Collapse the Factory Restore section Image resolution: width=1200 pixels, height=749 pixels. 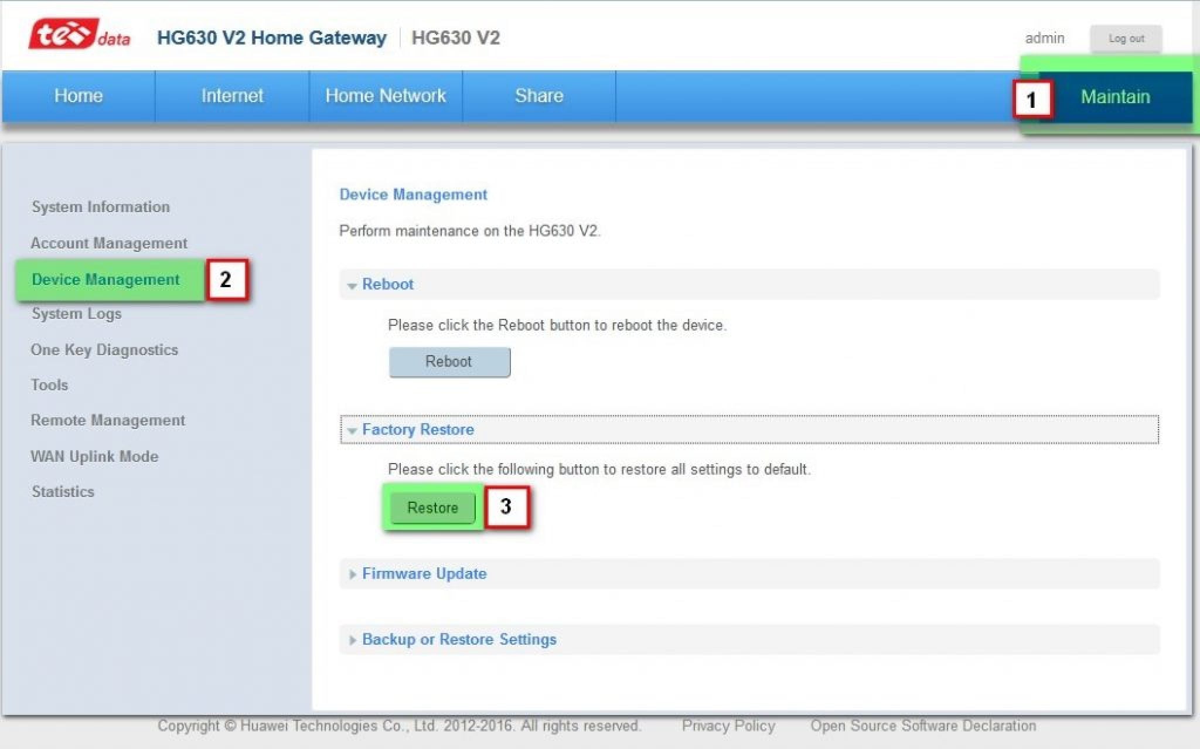coord(417,429)
